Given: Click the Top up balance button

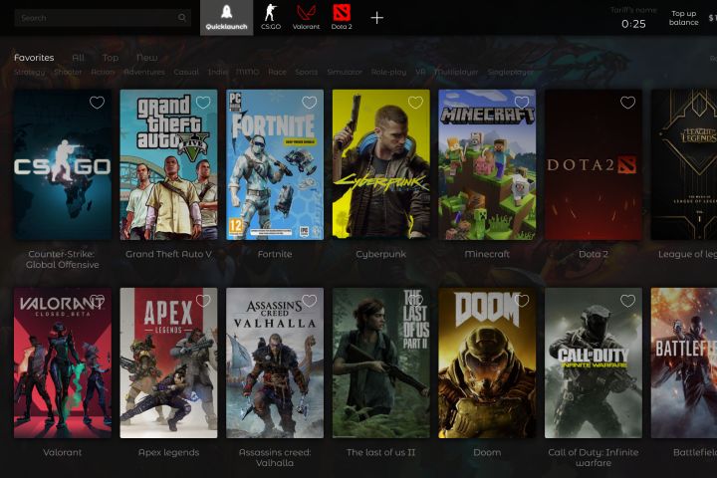Looking at the screenshot, I should [x=683, y=18].
